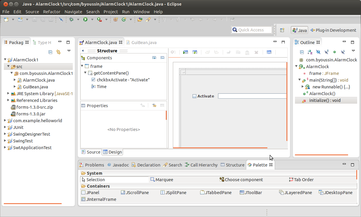Viewport: 361px width, 217px height.
Task: Toggle Hide Static Fields and Methods in Outline
Action: pos(326,52)
